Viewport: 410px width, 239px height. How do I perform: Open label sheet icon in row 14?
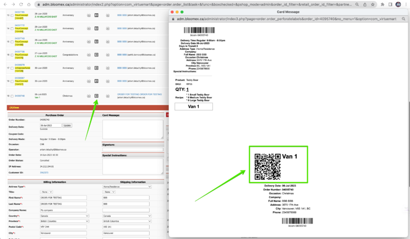click(96, 28)
